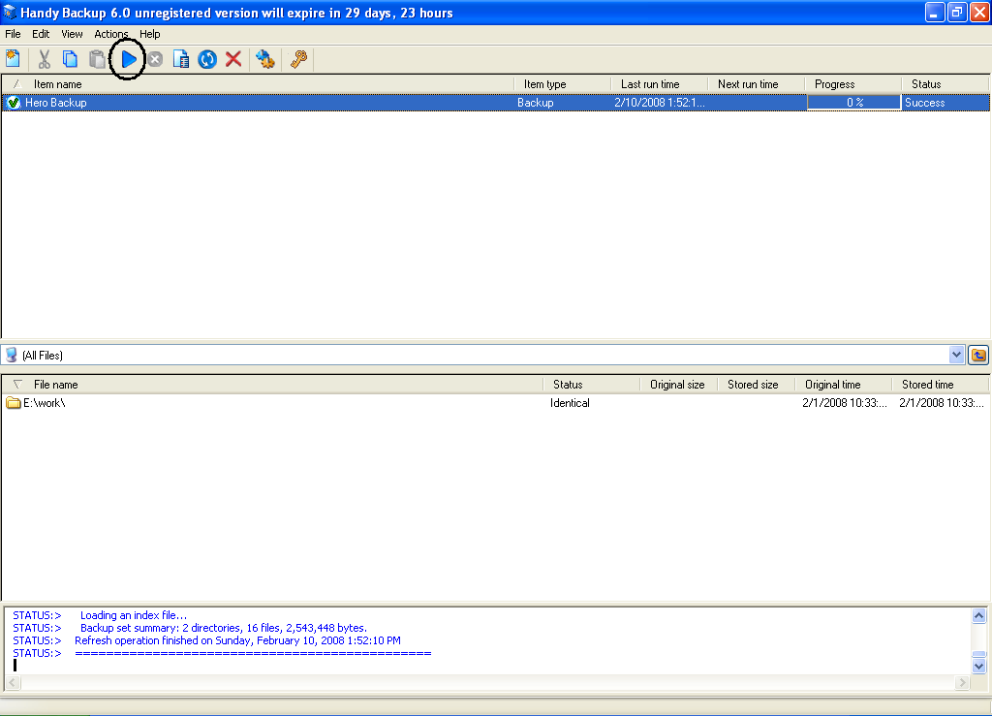This screenshot has height=716, width=992.
Task: Click the blue Refresh arrows icon
Action: point(207,59)
